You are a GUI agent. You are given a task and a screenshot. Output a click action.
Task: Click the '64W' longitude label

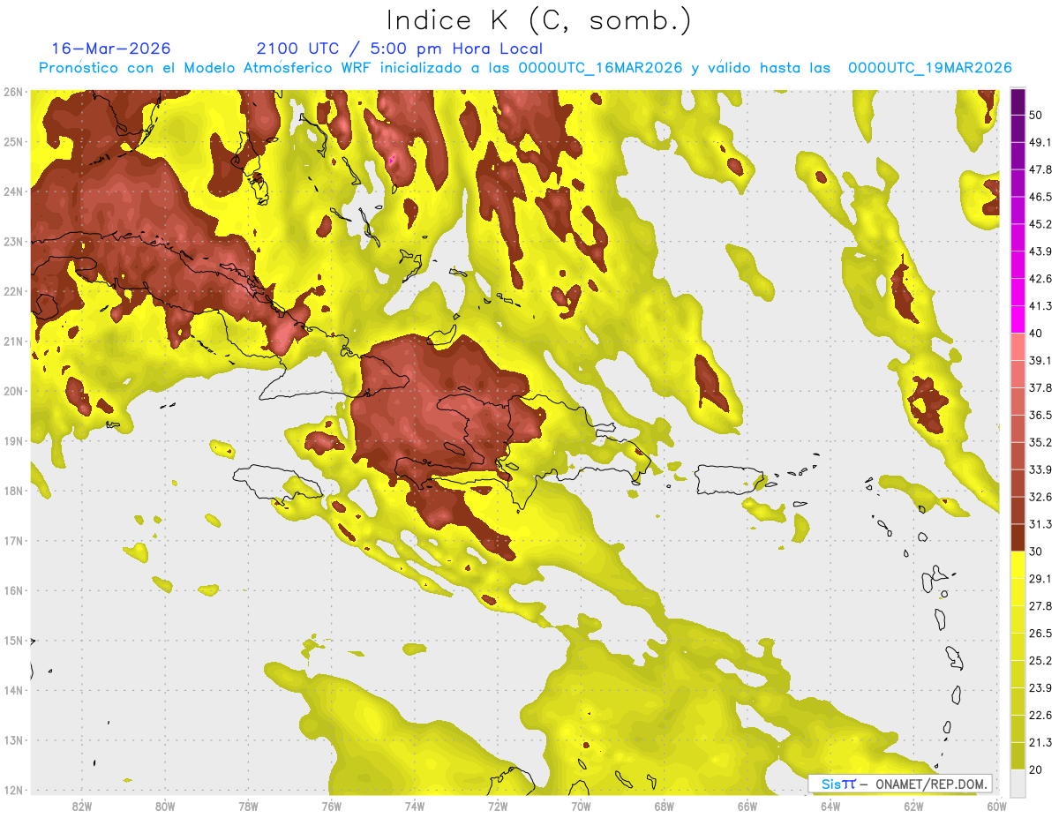click(x=830, y=806)
